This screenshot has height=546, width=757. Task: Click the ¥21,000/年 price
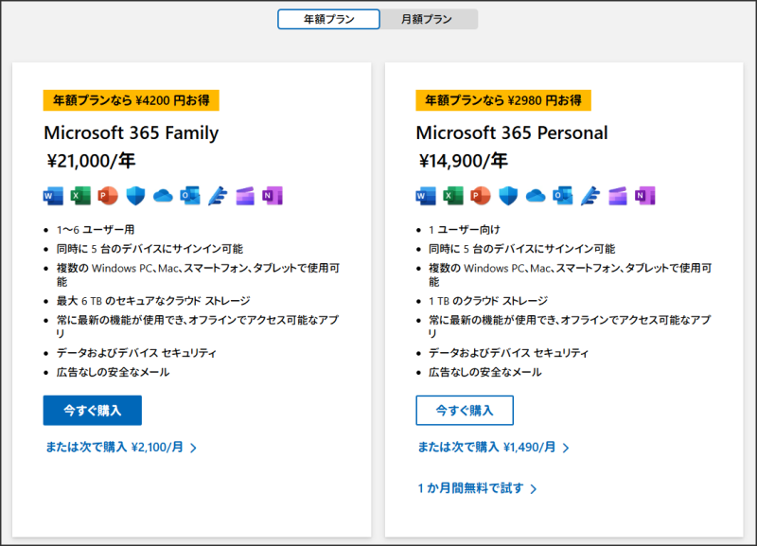point(91,161)
